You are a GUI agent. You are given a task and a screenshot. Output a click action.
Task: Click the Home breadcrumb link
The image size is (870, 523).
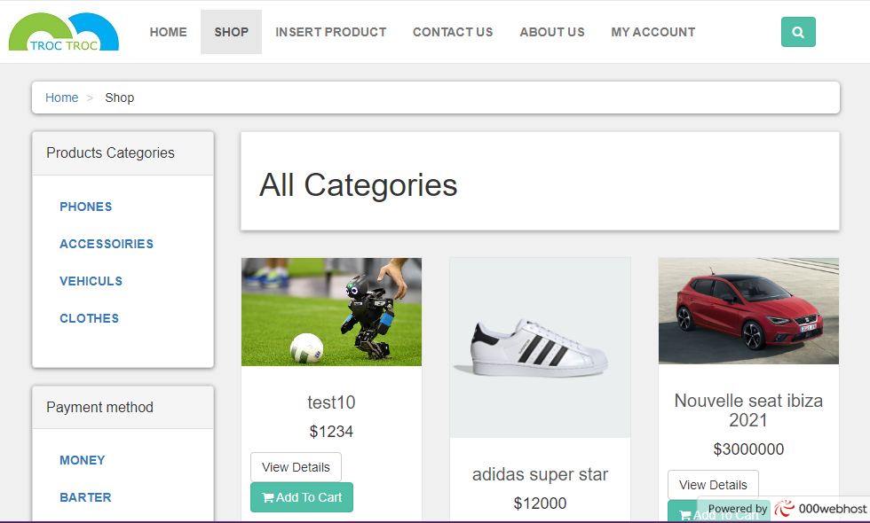point(62,98)
